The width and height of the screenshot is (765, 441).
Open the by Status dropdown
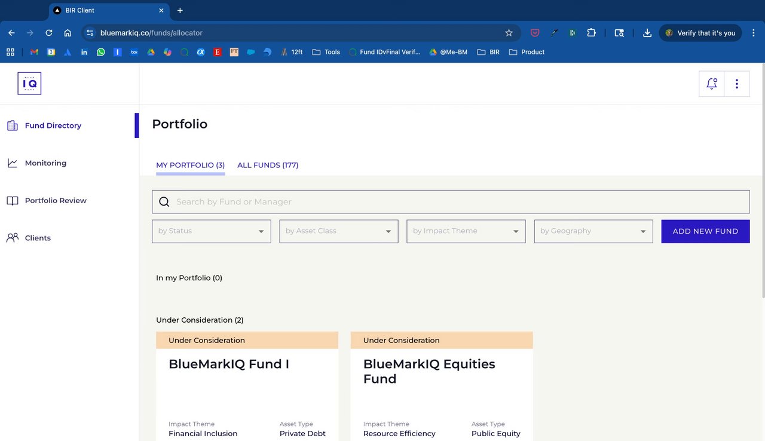[x=212, y=231]
